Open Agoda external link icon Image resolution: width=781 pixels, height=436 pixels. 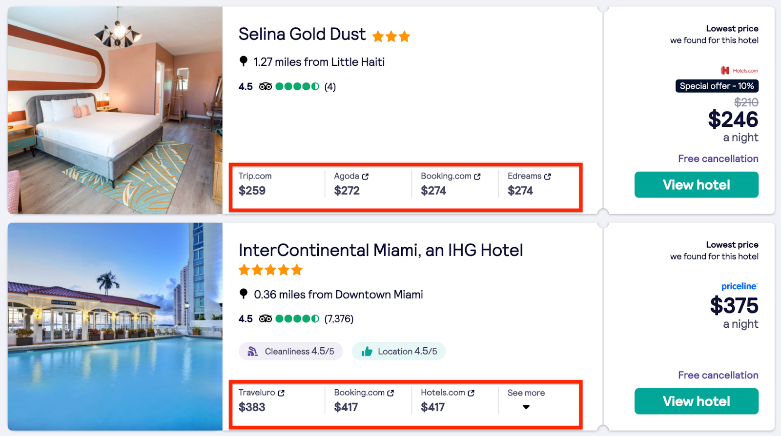point(365,177)
